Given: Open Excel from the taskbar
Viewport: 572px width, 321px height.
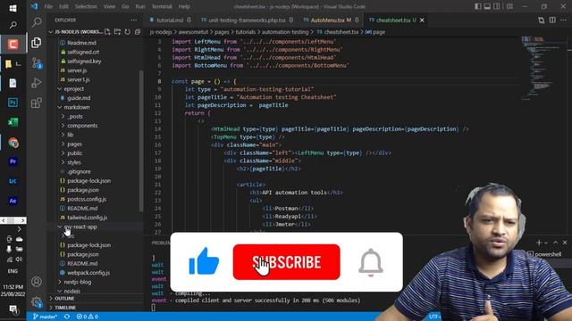Looking at the screenshot, I should (13, 122).
